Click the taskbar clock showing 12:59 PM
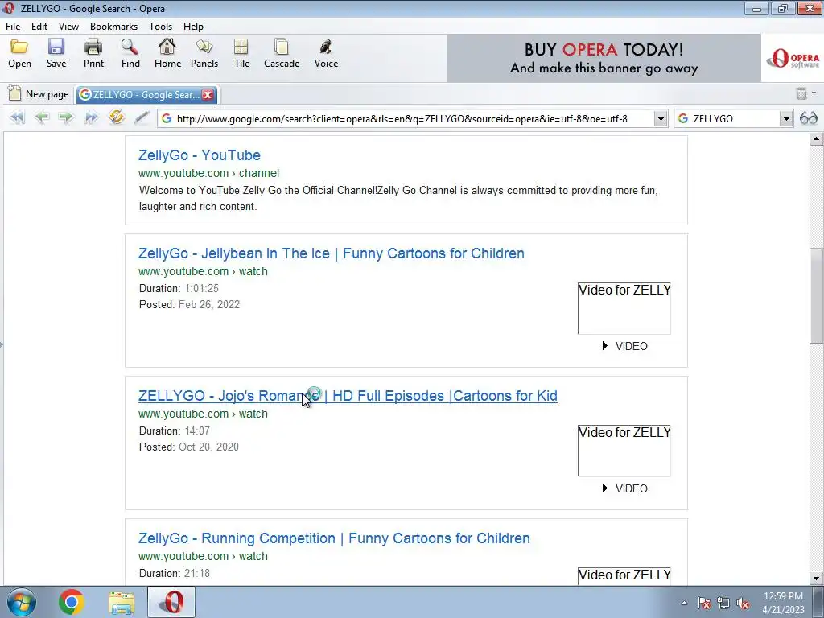 click(783, 603)
